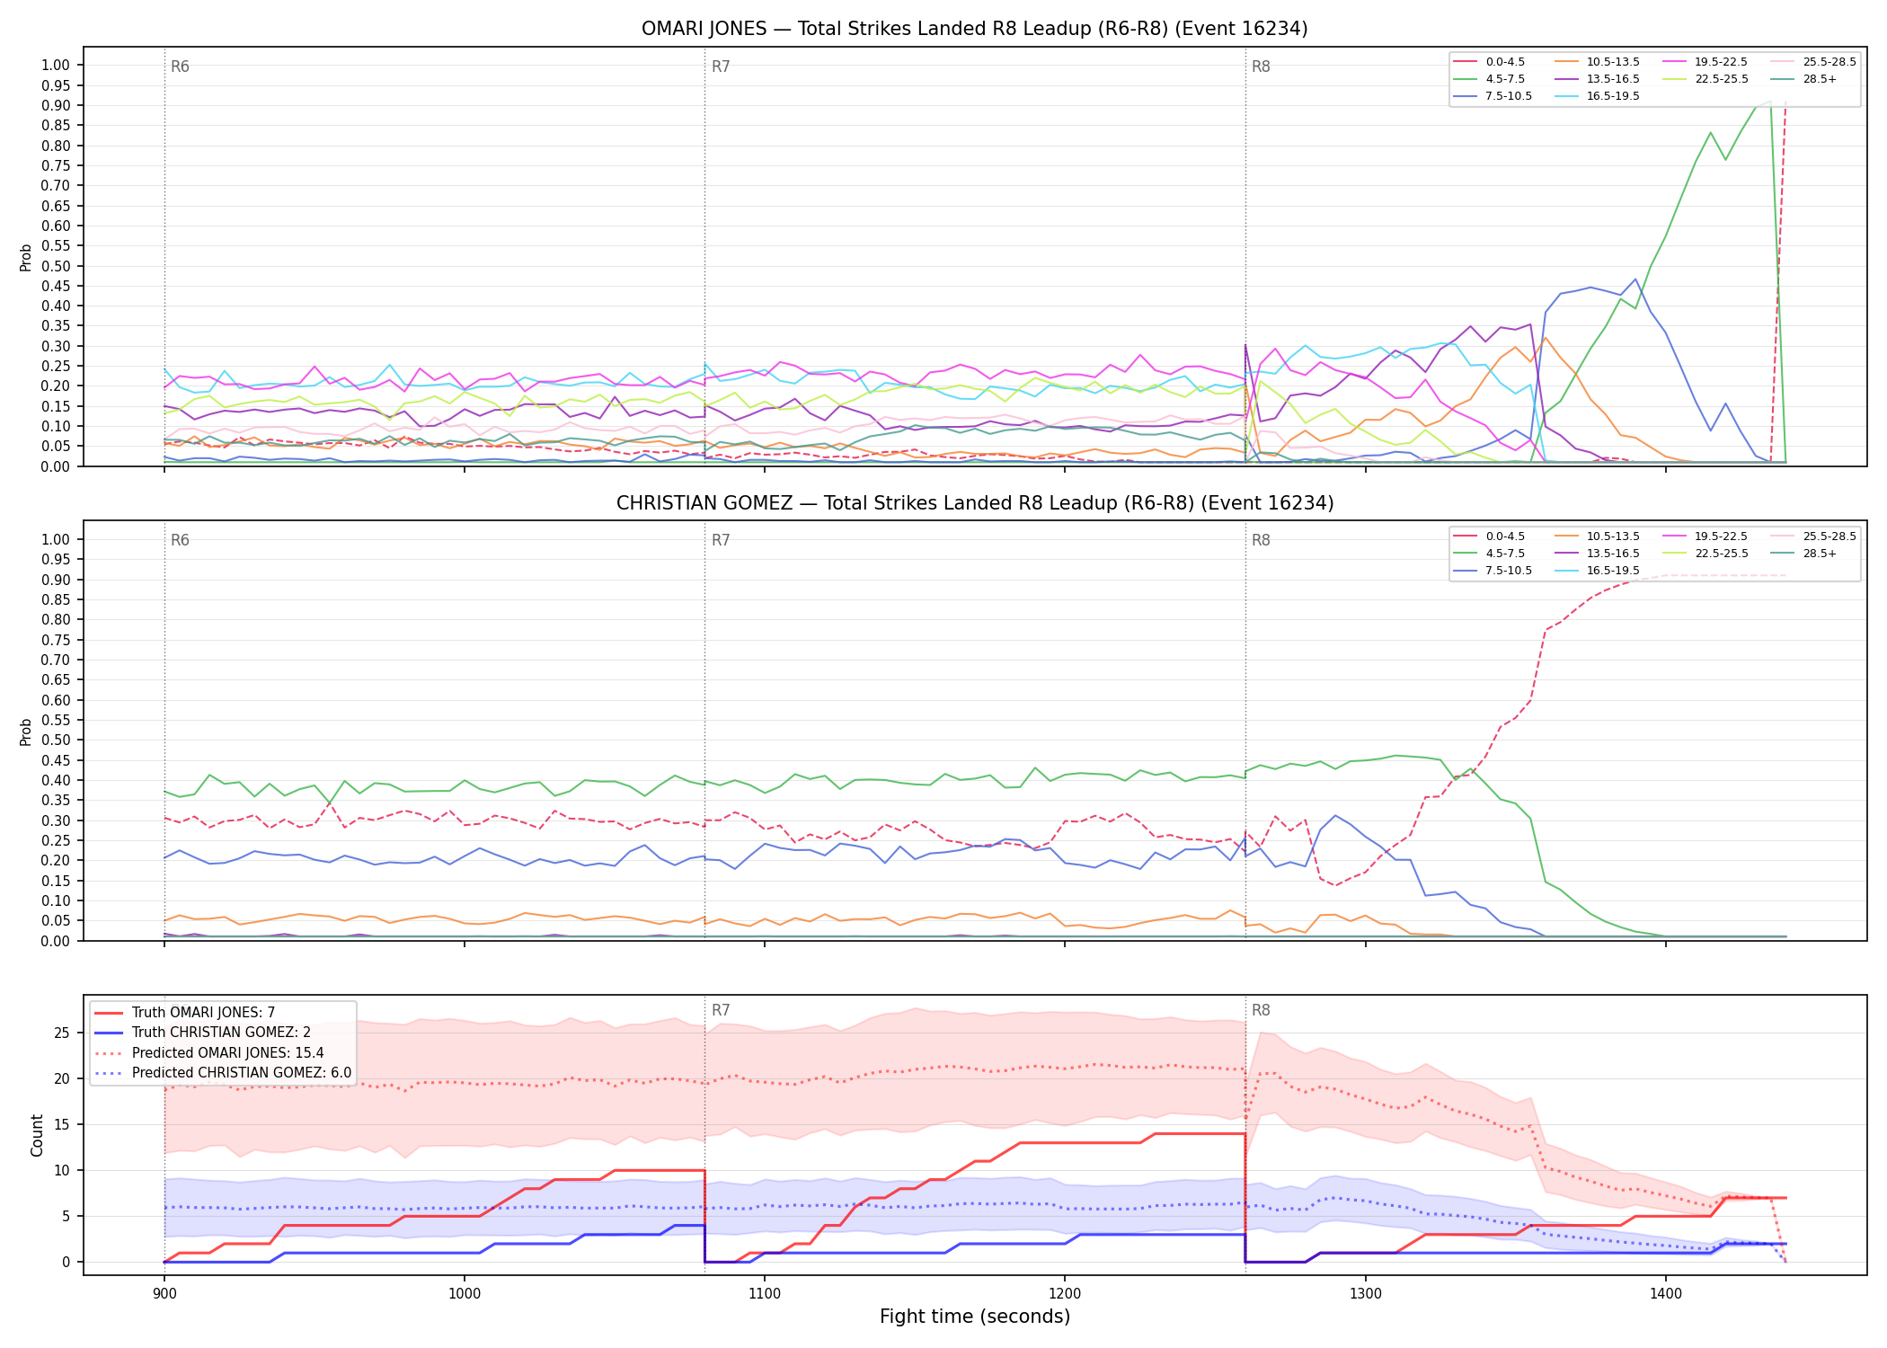Select 16.5-19.5 legend entry in Christian Gomez chart

(1599, 571)
